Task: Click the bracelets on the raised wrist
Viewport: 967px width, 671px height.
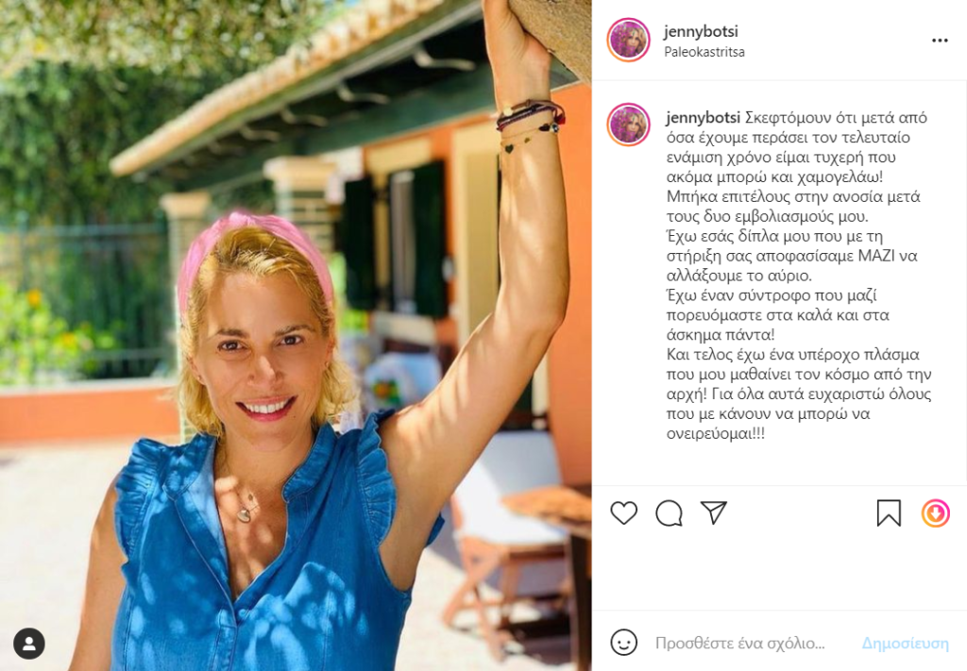Action: (x=531, y=124)
